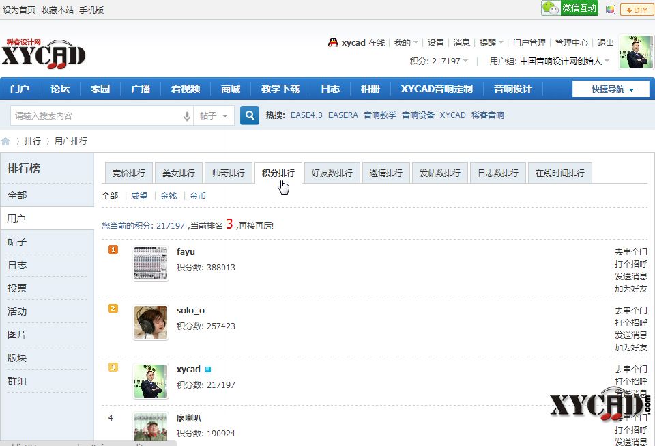
Task: Switch to the 在线时间排行 tab
Action: pyautogui.click(x=560, y=173)
